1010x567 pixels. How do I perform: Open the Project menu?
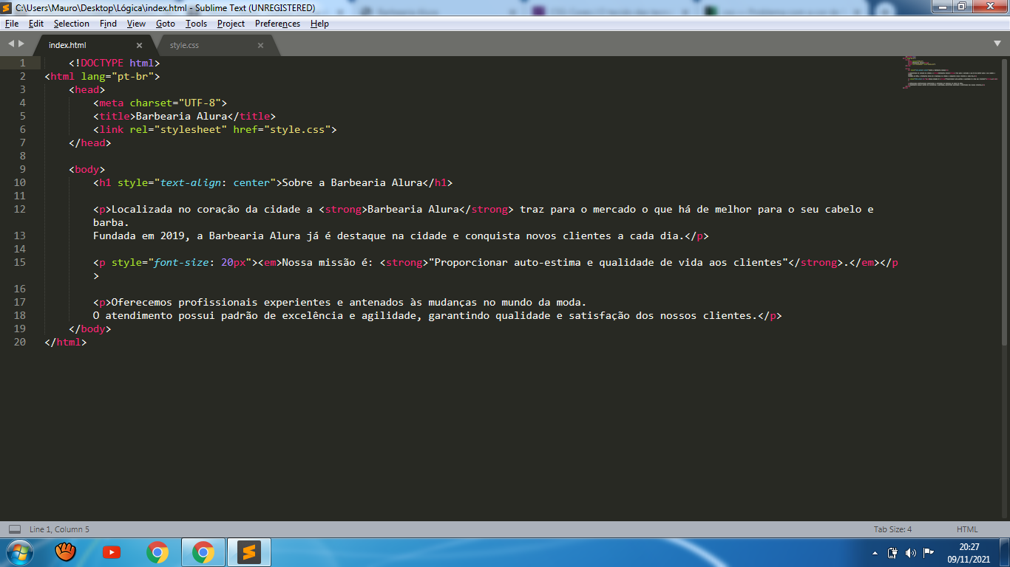231,24
